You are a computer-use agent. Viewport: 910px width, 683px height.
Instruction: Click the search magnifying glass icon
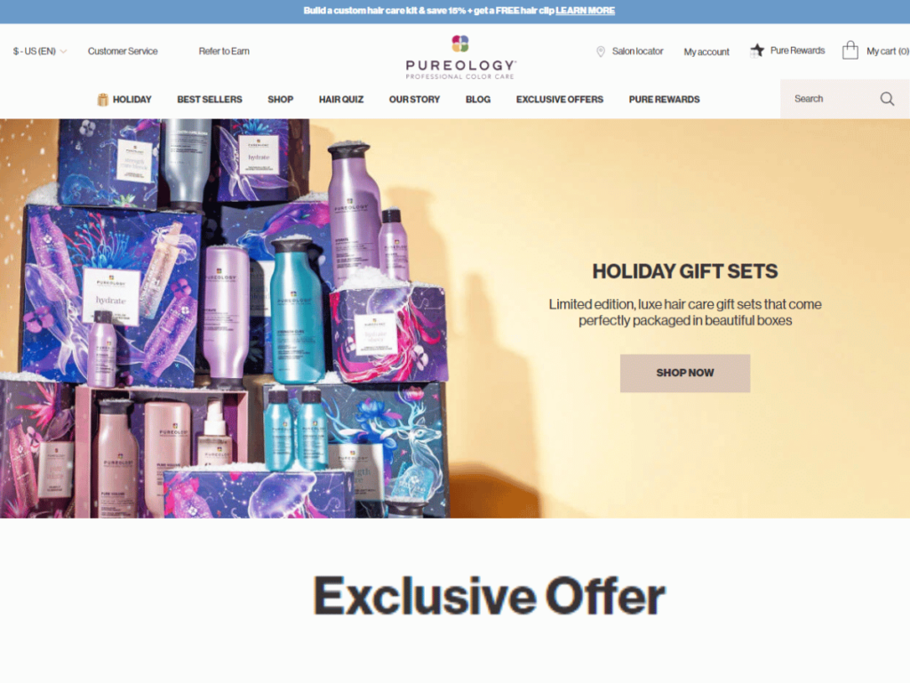(887, 99)
